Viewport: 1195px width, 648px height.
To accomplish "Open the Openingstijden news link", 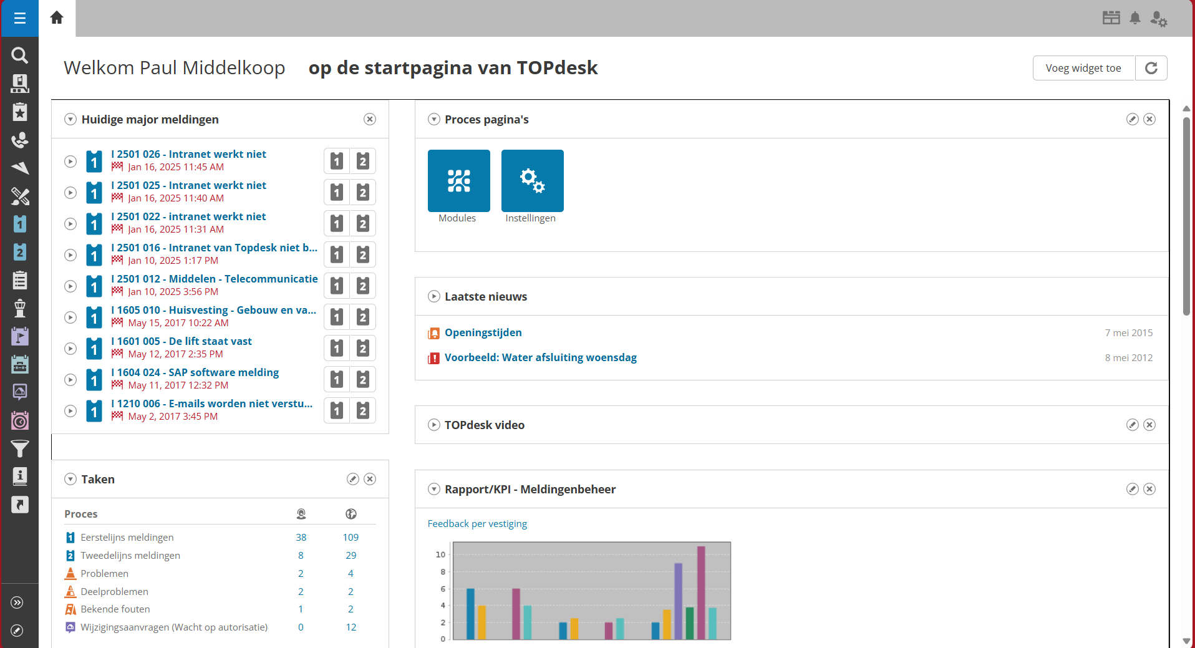I will click(x=483, y=332).
